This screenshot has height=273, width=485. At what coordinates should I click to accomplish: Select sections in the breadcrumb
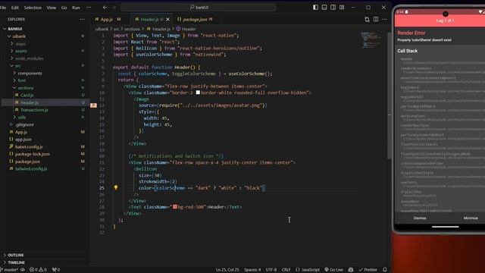132,29
